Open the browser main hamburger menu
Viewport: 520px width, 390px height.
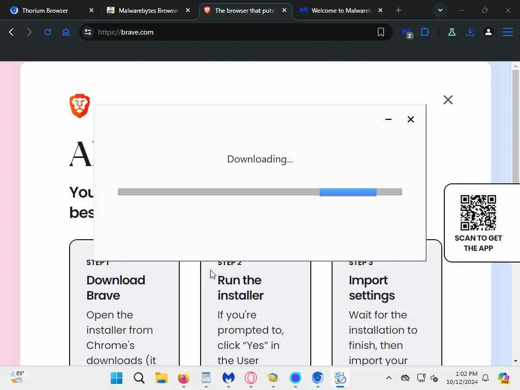pos(508,32)
